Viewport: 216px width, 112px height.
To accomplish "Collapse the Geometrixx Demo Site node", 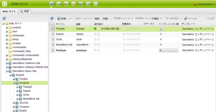I will click(x=7, y=71).
